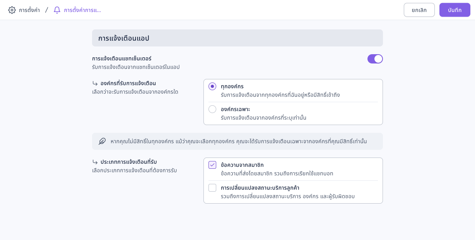Image resolution: width=475 pixels, height=240 pixels.
Task: Click the รับการแจ้งเตือนจากองค์กรที่ระบุเท่านั้น description
Action: 263,118
